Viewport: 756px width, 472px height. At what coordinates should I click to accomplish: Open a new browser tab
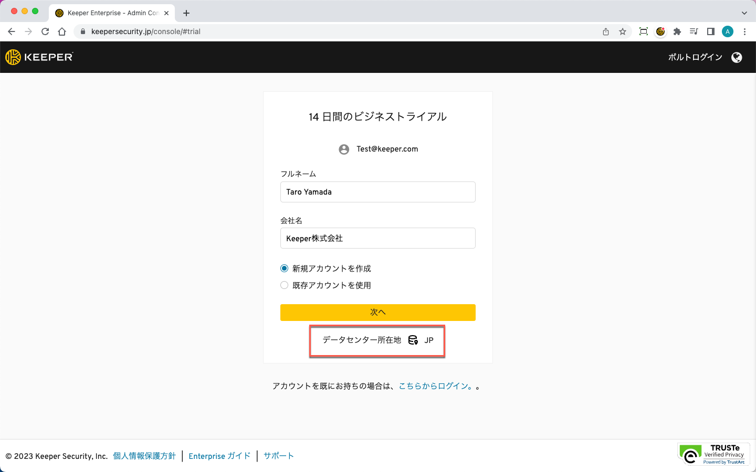186,13
